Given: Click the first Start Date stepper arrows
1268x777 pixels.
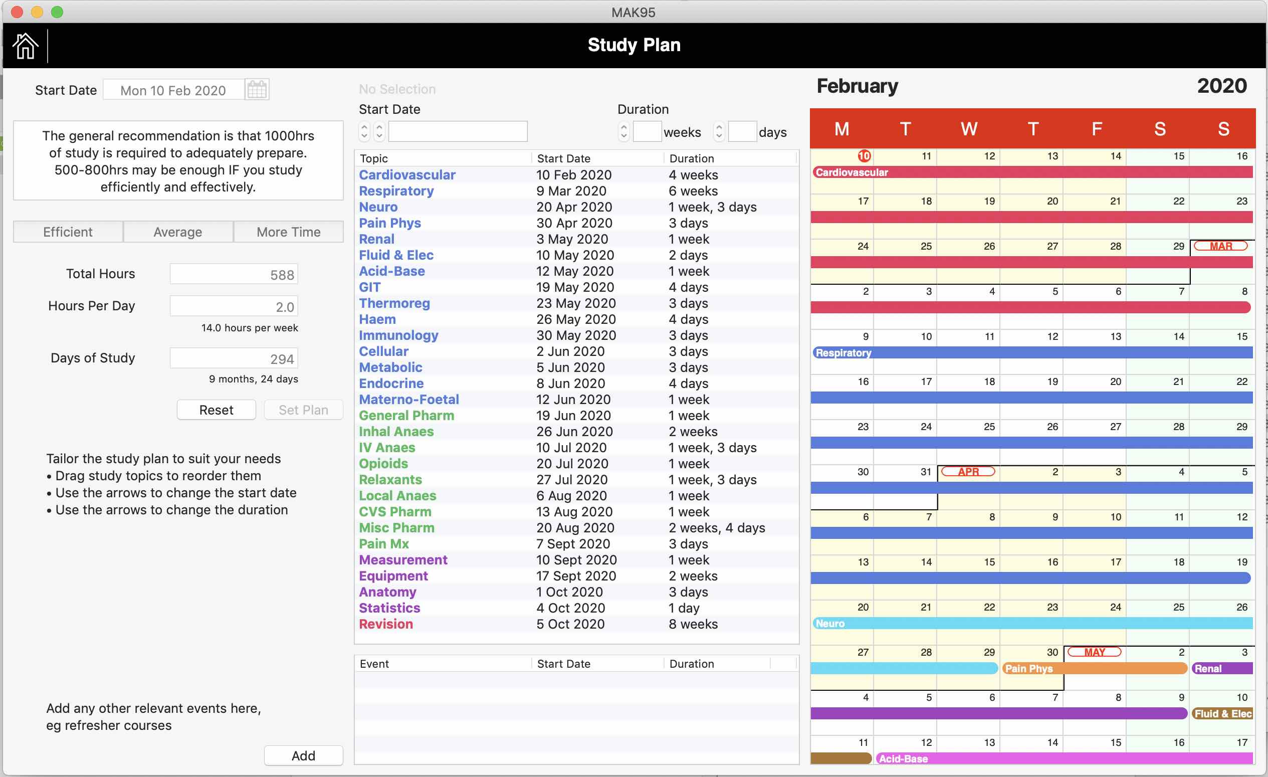Looking at the screenshot, I should [364, 132].
